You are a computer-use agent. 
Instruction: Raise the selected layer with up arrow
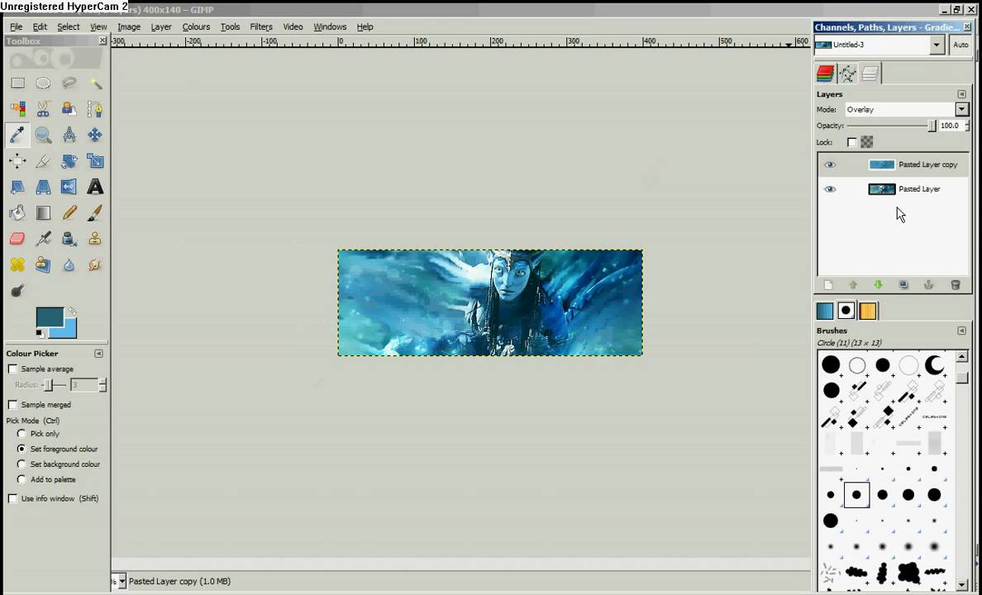pyautogui.click(x=853, y=285)
